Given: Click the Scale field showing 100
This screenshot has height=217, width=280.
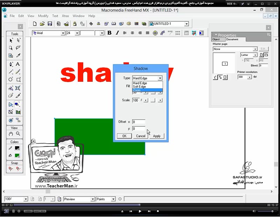Looking at the screenshot, I should 136,100.
